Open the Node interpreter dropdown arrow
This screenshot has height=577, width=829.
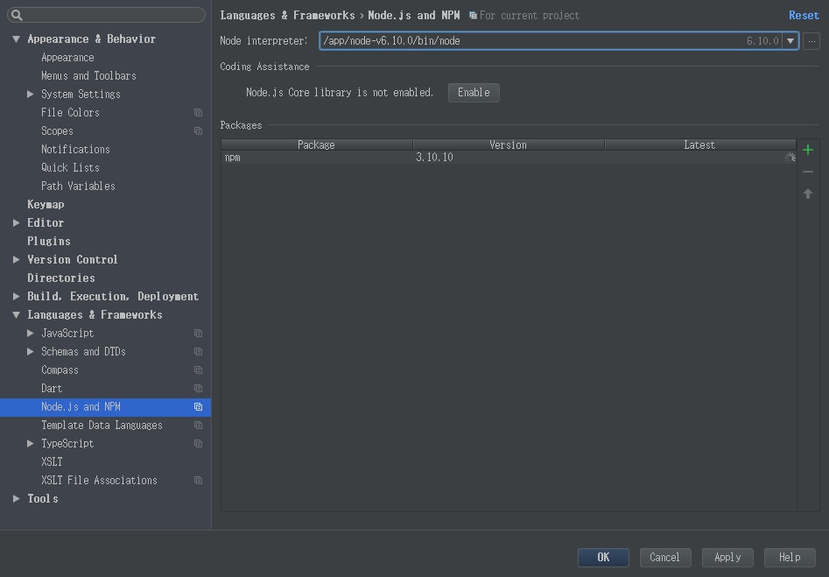(790, 41)
